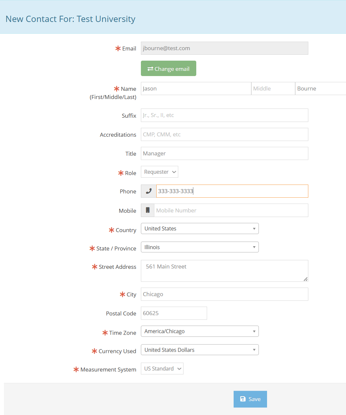The width and height of the screenshot is (346, 415).
Task: Open the Measurement System dropdown
Action: (162, 368)
